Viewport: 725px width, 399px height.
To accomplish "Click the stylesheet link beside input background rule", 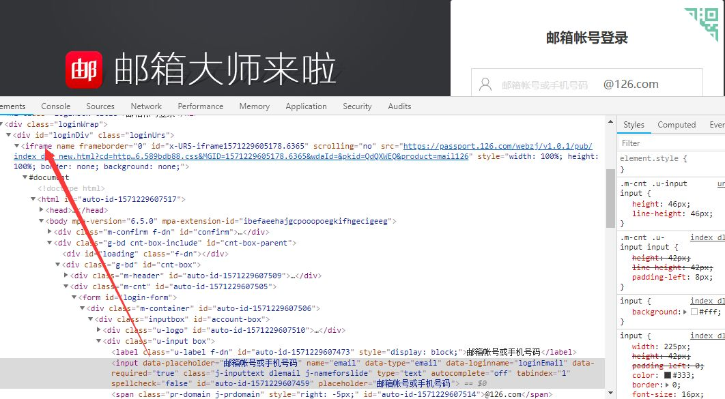I will point(707,301).
